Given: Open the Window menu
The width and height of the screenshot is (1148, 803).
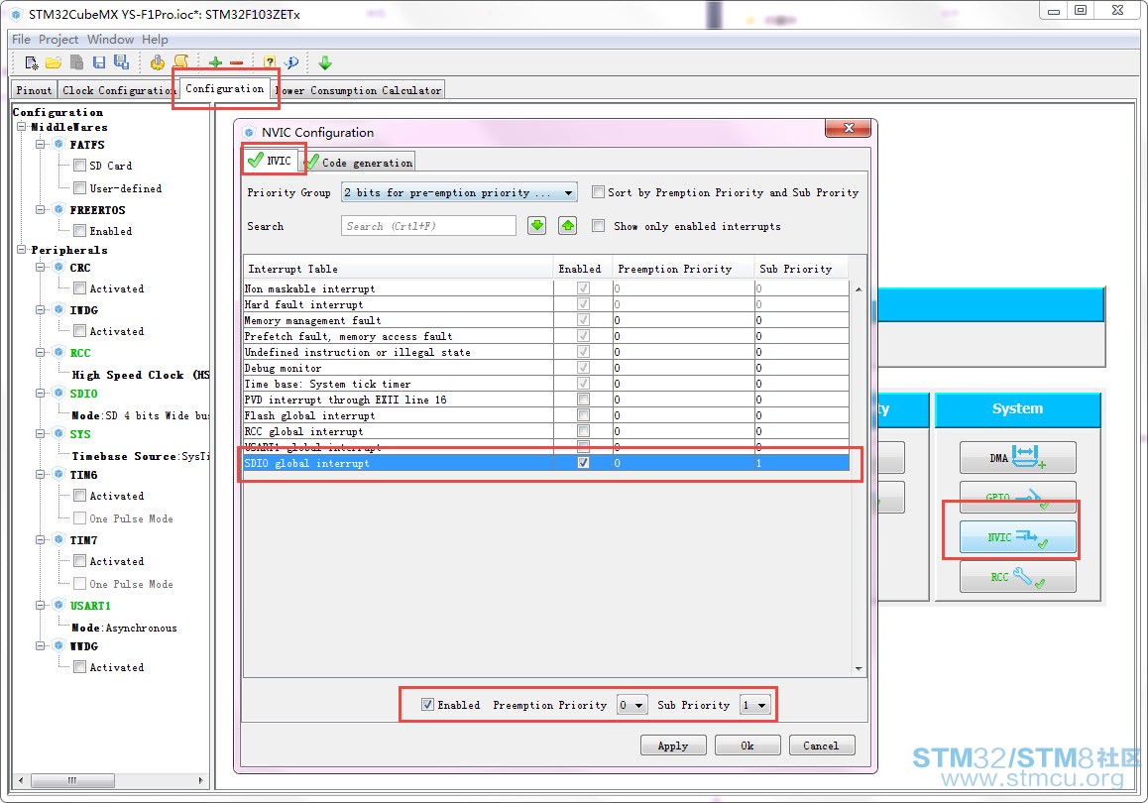Looking at the screenshot, I should [111, 40].
